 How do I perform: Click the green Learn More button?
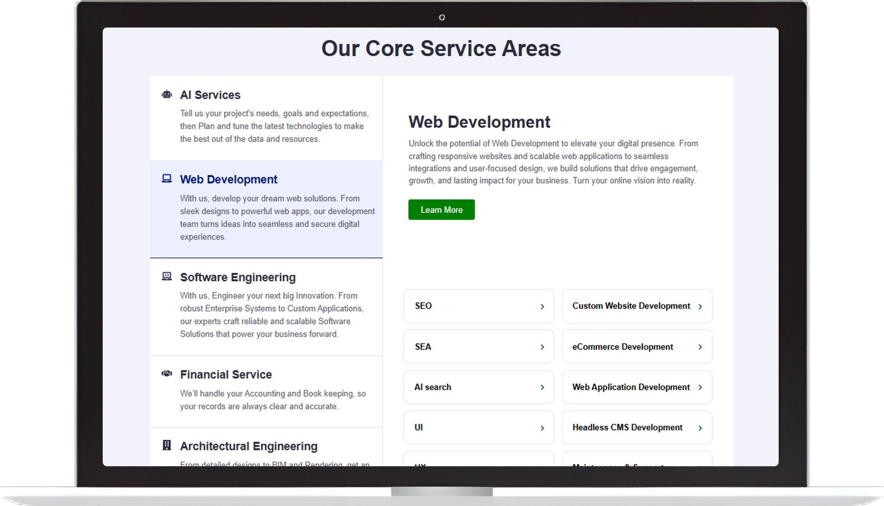442,210
